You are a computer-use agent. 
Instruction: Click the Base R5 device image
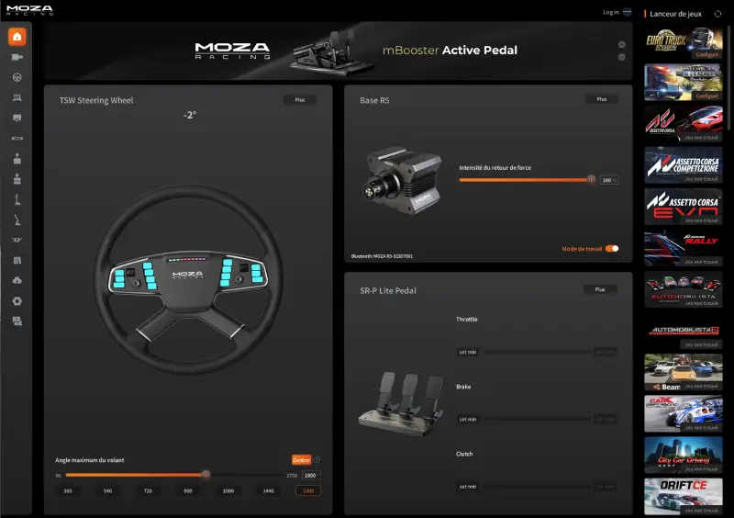click(x=402, y=181)
